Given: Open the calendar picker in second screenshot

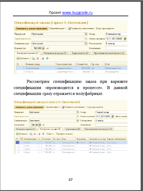Looking at the screenshot, I should 113,116.
